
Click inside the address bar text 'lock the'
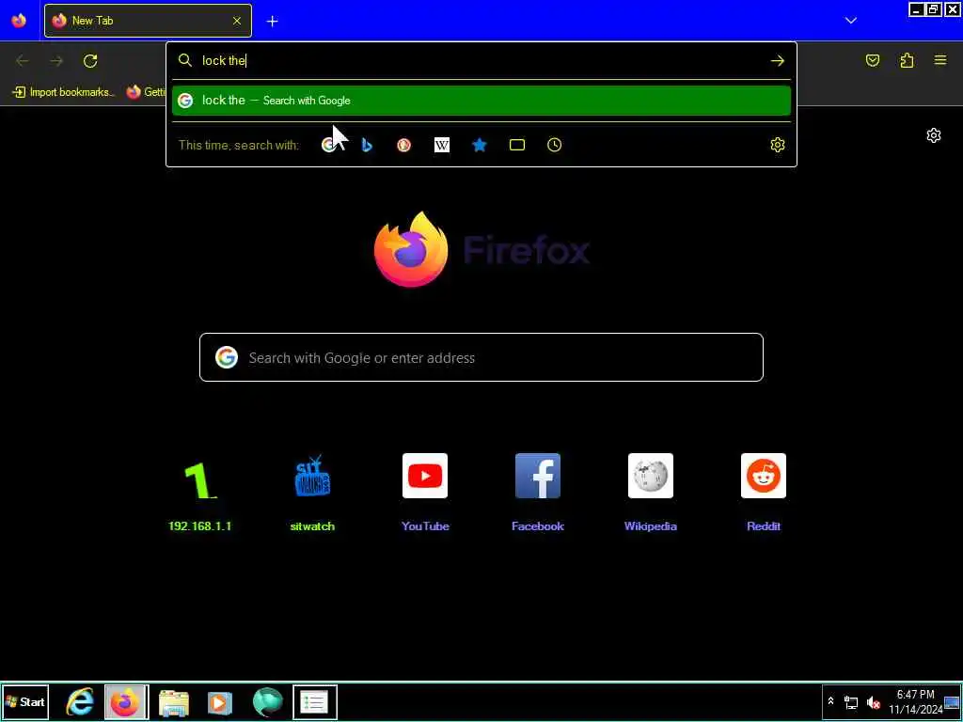[224, 60]
